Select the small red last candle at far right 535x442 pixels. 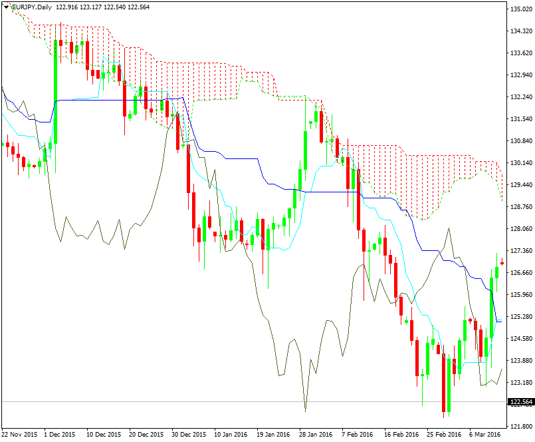(502, 264)
